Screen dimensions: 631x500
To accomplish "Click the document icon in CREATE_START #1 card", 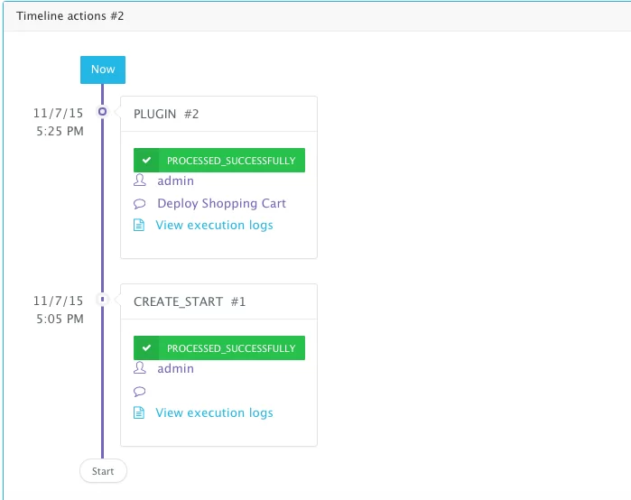I will 139,412.
